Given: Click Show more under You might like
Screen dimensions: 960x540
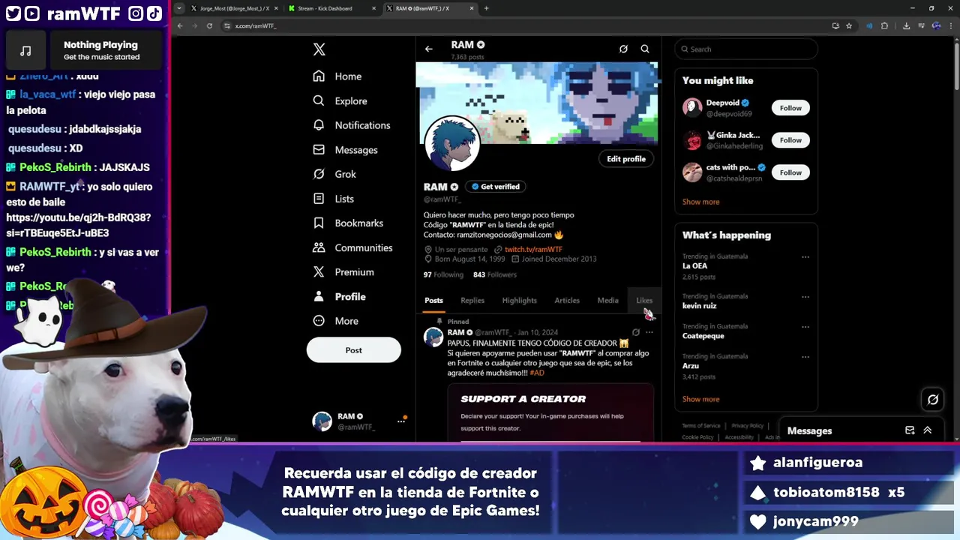Looking at the screenshot, I should [700, 202].
